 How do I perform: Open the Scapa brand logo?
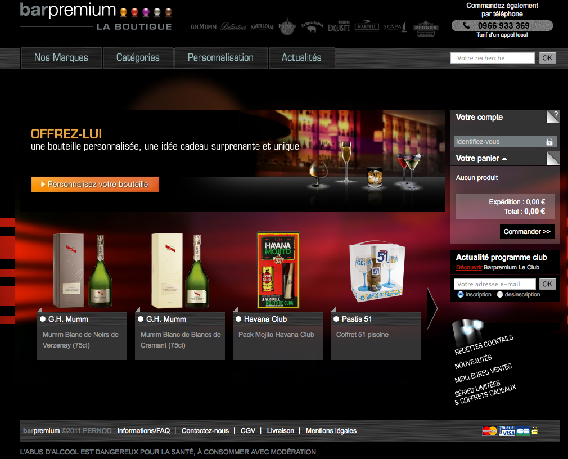(395, 27)
